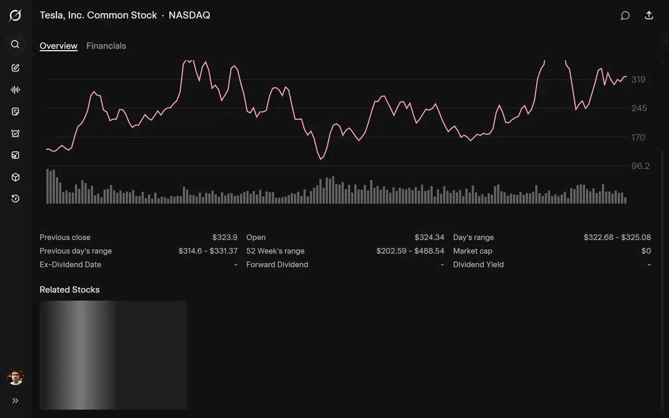The width and height of the screenshot is (669, 418).
Task: Open the cube icon in sidebar
Action: coord(15,177)
